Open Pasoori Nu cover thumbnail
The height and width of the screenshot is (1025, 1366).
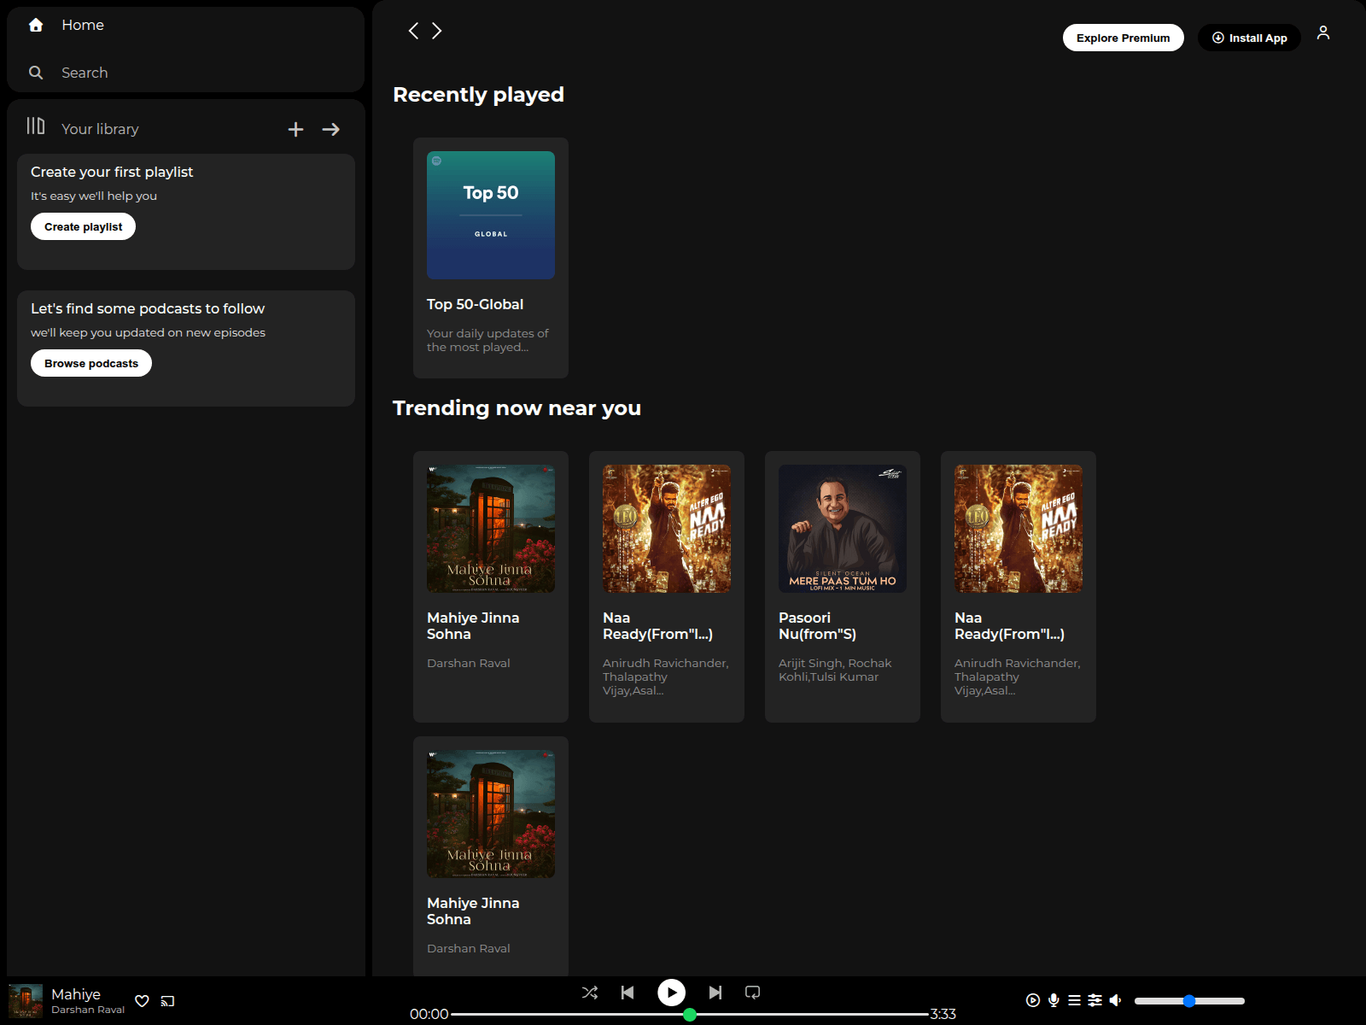pos(843,529)
